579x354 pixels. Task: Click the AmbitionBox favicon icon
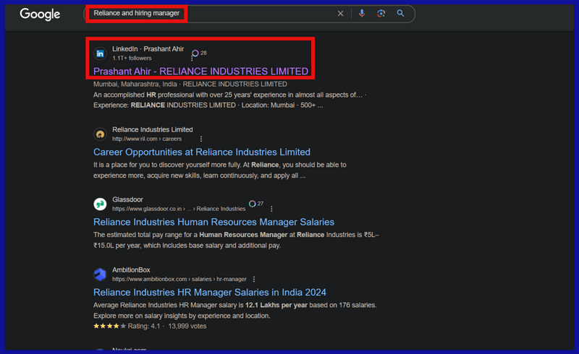(x=100, y=275)
